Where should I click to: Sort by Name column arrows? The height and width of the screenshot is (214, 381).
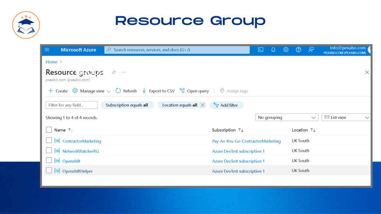(x=70, y=130)
